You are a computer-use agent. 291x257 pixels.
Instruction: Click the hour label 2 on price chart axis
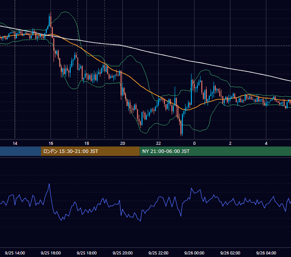(230, 143)
